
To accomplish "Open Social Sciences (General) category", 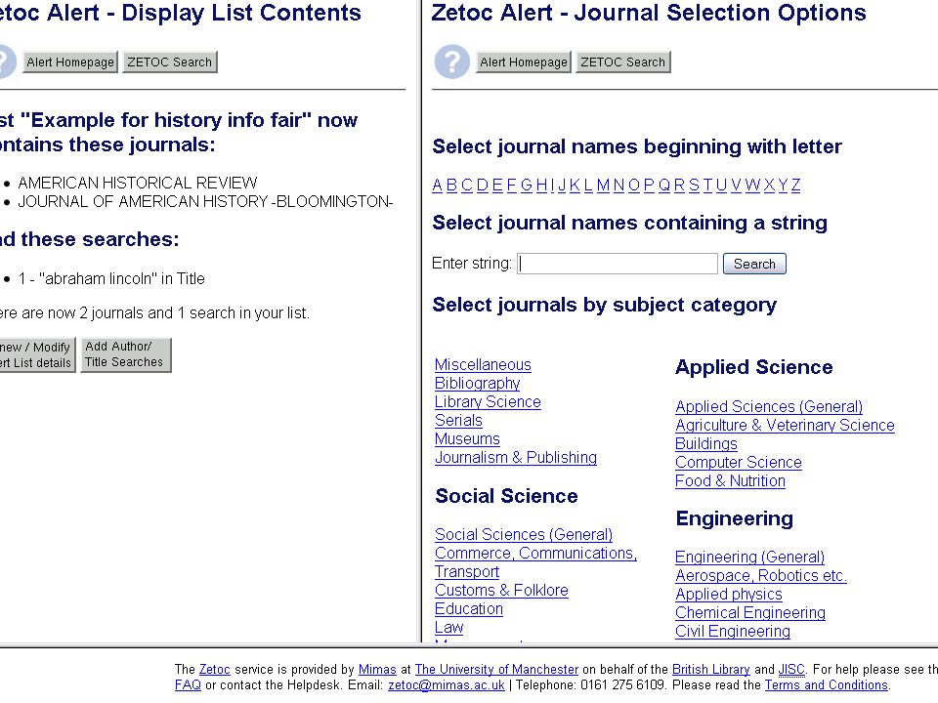I will 524,534.
